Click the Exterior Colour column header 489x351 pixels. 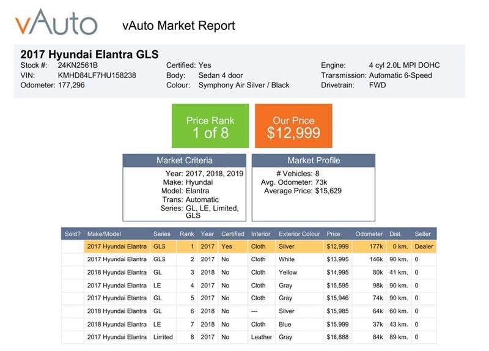tap(300, 234)
